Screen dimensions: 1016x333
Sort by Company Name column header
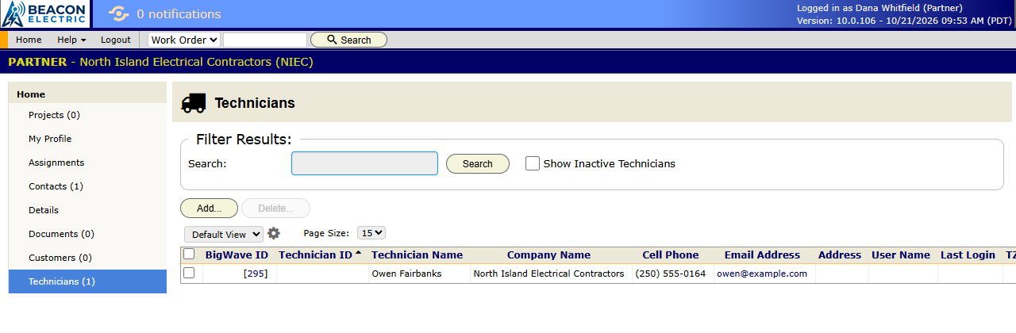(x=548, y=255)
